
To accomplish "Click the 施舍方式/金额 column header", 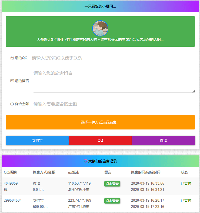I will click(44, 172).
